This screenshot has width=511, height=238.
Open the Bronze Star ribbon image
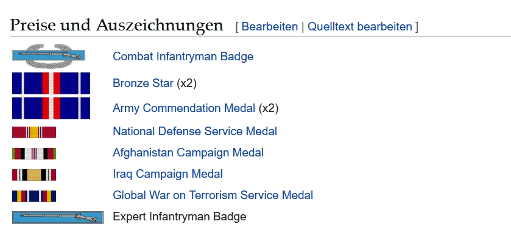51,83
